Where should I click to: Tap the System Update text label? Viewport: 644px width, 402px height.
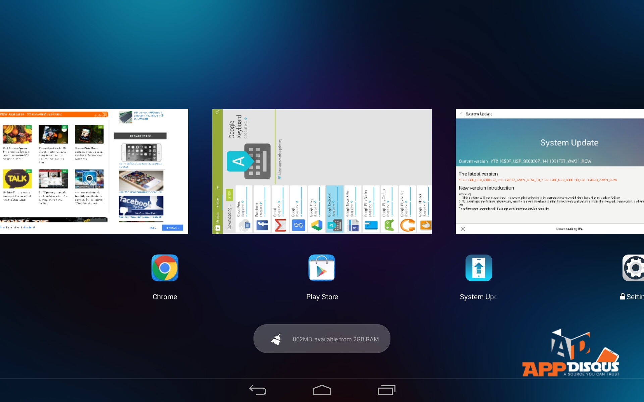(478, 297)
